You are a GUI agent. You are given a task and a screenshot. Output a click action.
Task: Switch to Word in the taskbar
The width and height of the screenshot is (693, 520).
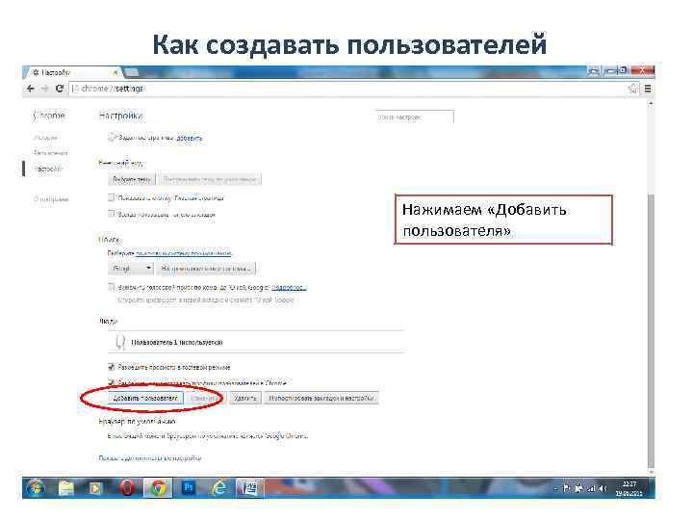[x=249, y=488]
